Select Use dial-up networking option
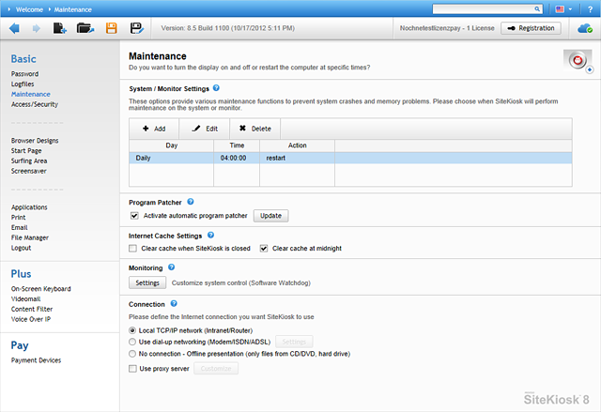 (x=132, y=343)
